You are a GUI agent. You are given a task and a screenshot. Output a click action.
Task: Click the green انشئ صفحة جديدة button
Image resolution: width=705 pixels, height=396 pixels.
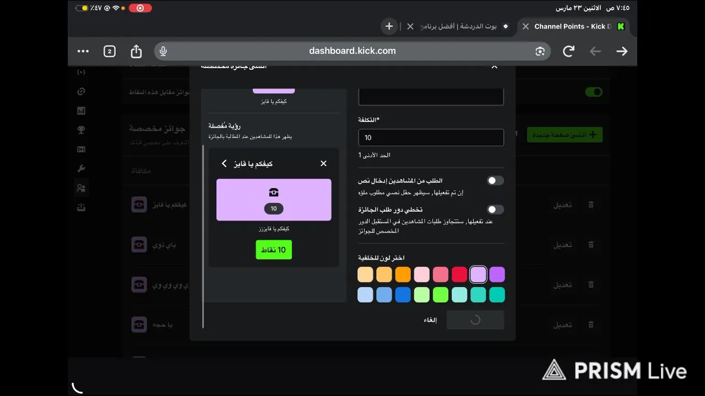pos(565,135)
